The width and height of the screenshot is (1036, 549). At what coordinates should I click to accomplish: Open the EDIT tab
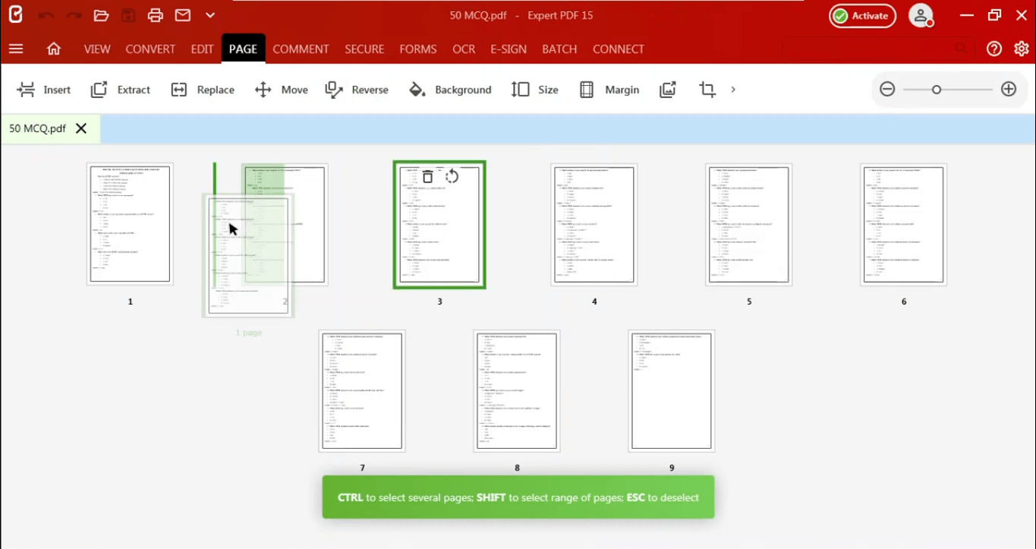tap(202, 49)
